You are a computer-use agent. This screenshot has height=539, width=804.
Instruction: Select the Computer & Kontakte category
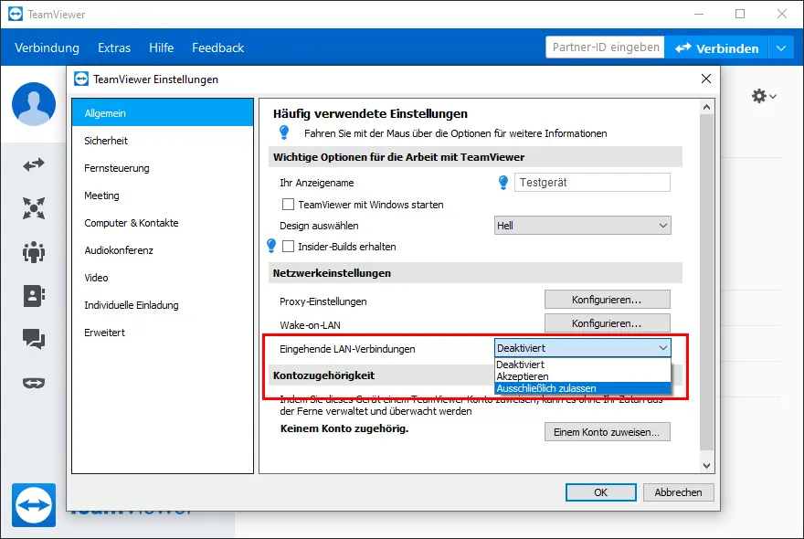click(x=163, y=223)
